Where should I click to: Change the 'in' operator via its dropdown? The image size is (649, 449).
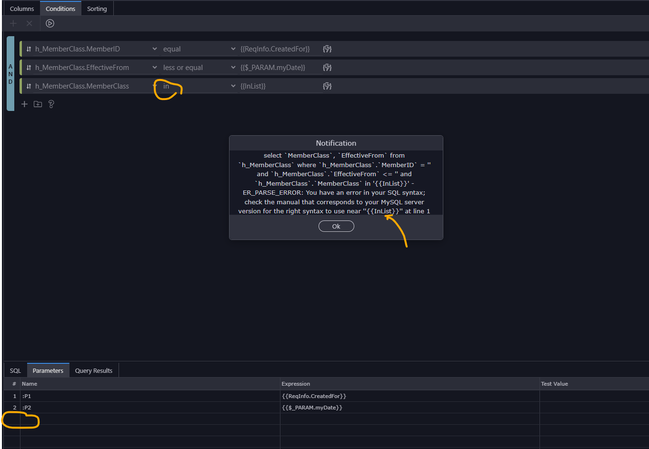[233, 86]
